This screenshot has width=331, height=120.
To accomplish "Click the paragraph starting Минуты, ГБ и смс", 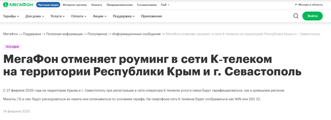I will (x=132, y=99).
